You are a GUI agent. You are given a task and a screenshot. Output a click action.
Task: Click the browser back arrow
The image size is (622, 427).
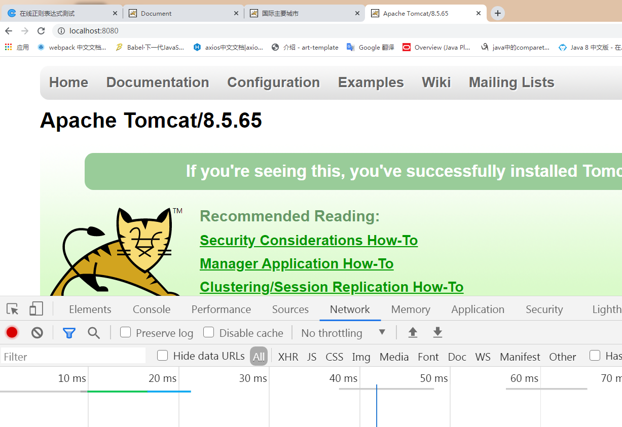click(8, 31)
